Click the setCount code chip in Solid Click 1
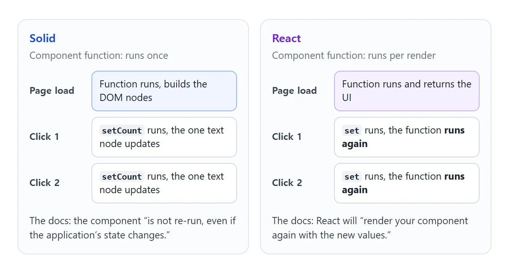The height and width of the screenshot is (275, 509). click(x=122, y=130)
